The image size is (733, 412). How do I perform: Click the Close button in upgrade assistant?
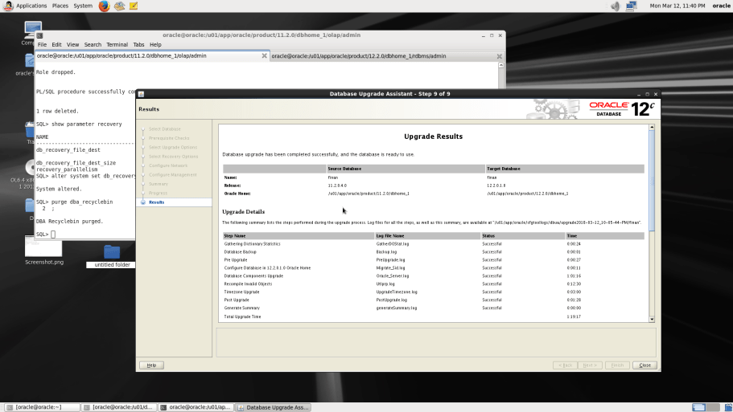pos(644,365)
